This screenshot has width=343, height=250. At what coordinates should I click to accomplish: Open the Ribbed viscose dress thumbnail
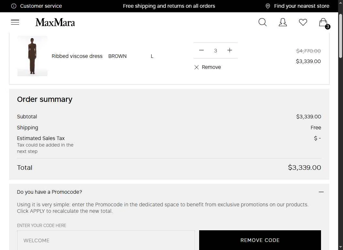pos(32,56)
